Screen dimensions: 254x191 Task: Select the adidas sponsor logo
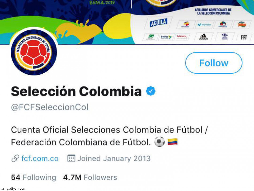point(204,37)
